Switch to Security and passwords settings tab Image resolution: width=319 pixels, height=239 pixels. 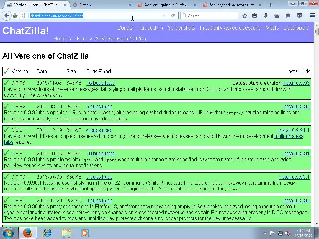click(233, 5)
